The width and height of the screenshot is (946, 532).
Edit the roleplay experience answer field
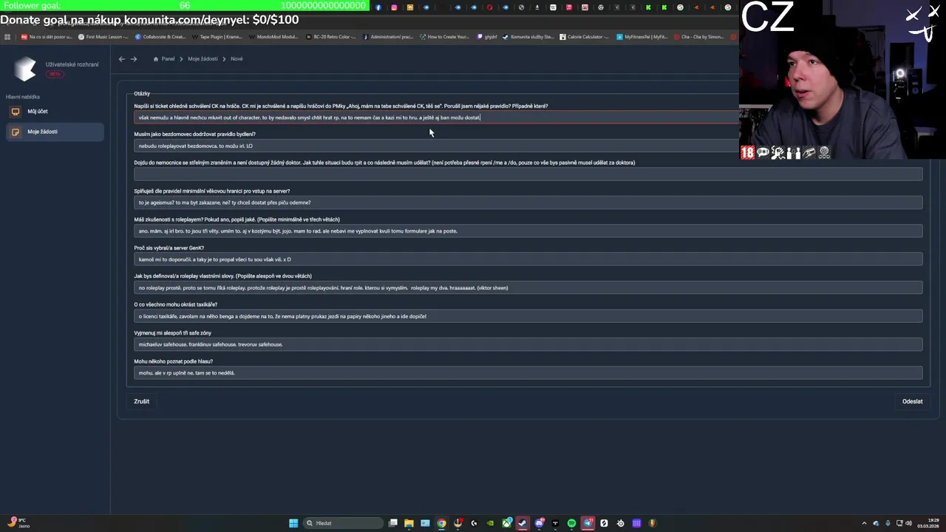(x=528, y=231)
